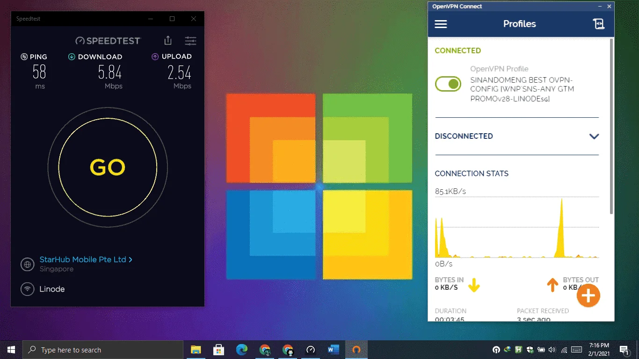The width and height of the screenshot is (639, 359).
Task: Maximize the Speedtest window
Action: pyautogui.click(x=172, y=19)
